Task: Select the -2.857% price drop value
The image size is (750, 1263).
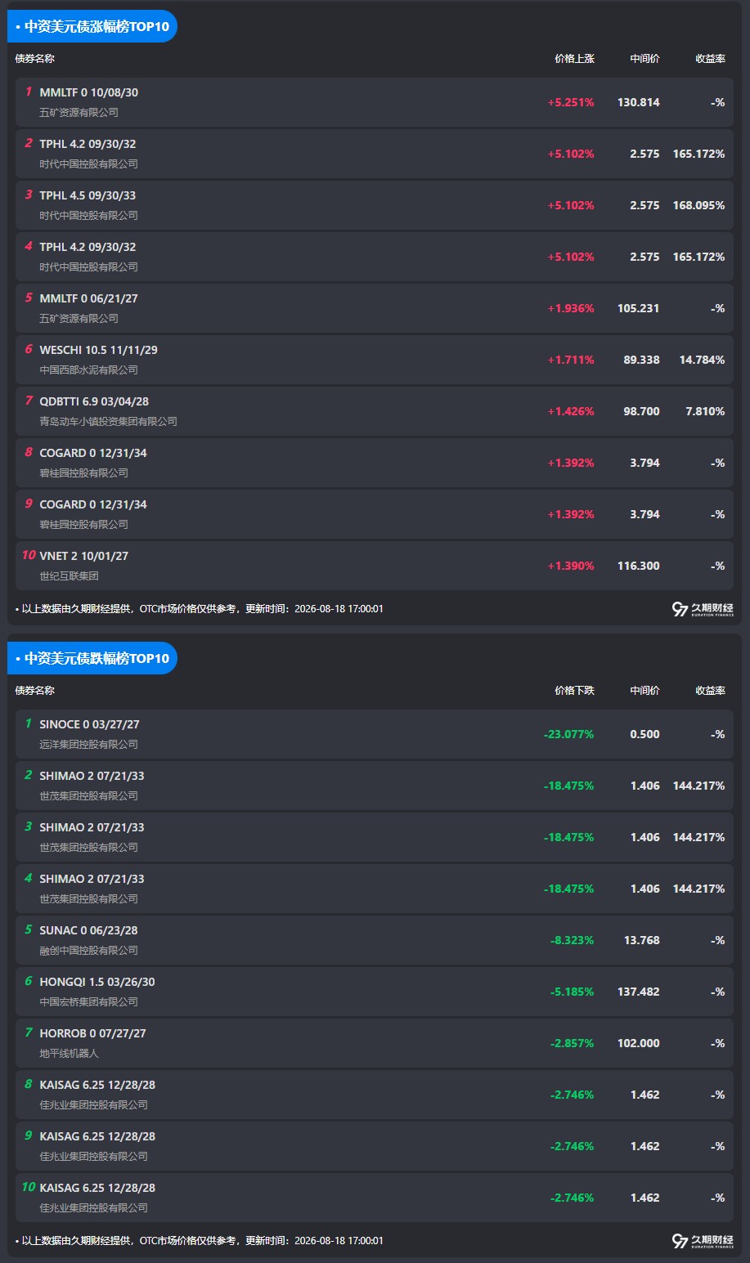Action: (x=572, y=1044)
